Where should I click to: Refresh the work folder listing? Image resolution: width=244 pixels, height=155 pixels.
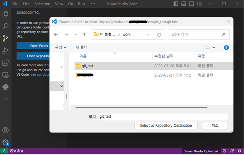click(159, 34)
